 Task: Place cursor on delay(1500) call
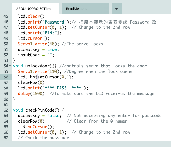32,94
